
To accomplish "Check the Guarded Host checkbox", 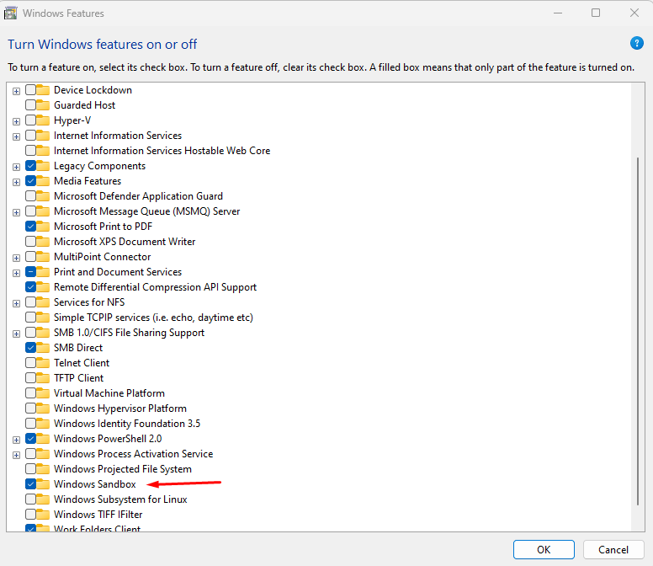I will coord(30,105).
